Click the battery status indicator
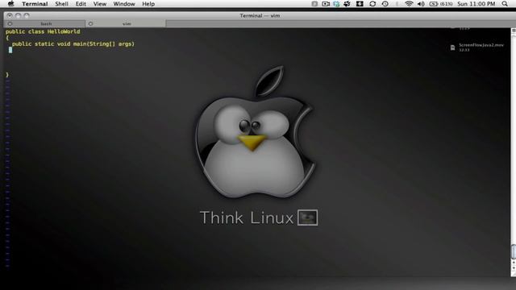Screen dimensions: 516x290 tap(441, 4)
